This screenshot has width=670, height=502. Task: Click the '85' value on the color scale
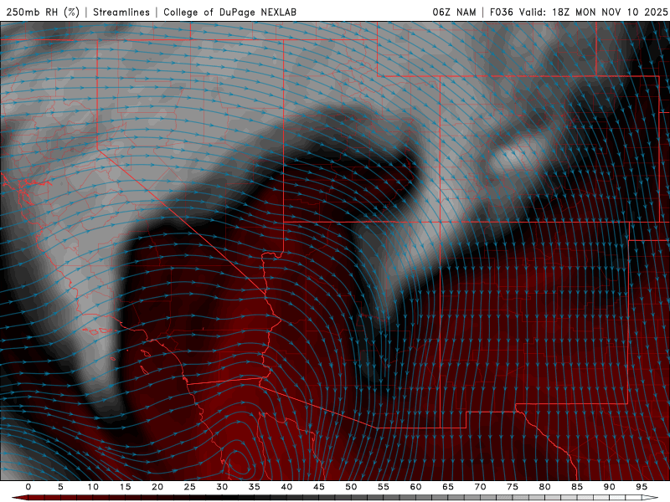[x=577, y=487]
